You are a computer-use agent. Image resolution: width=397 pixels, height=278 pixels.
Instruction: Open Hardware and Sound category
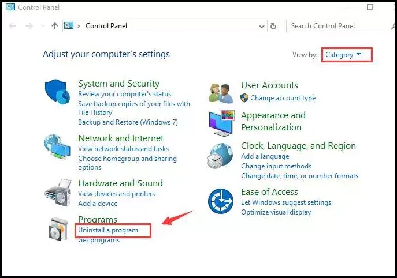click(121, 183)
